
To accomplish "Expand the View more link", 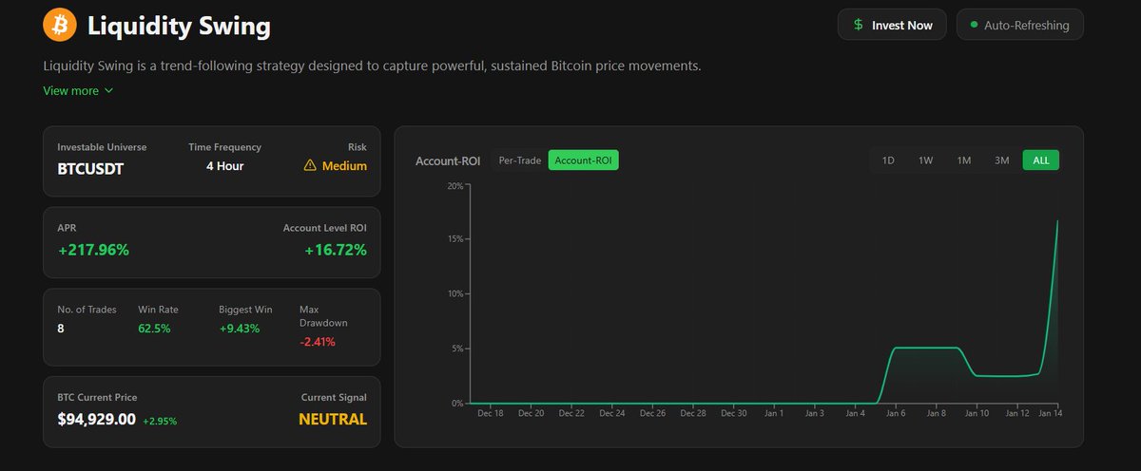I will click(x=78, y=90).
